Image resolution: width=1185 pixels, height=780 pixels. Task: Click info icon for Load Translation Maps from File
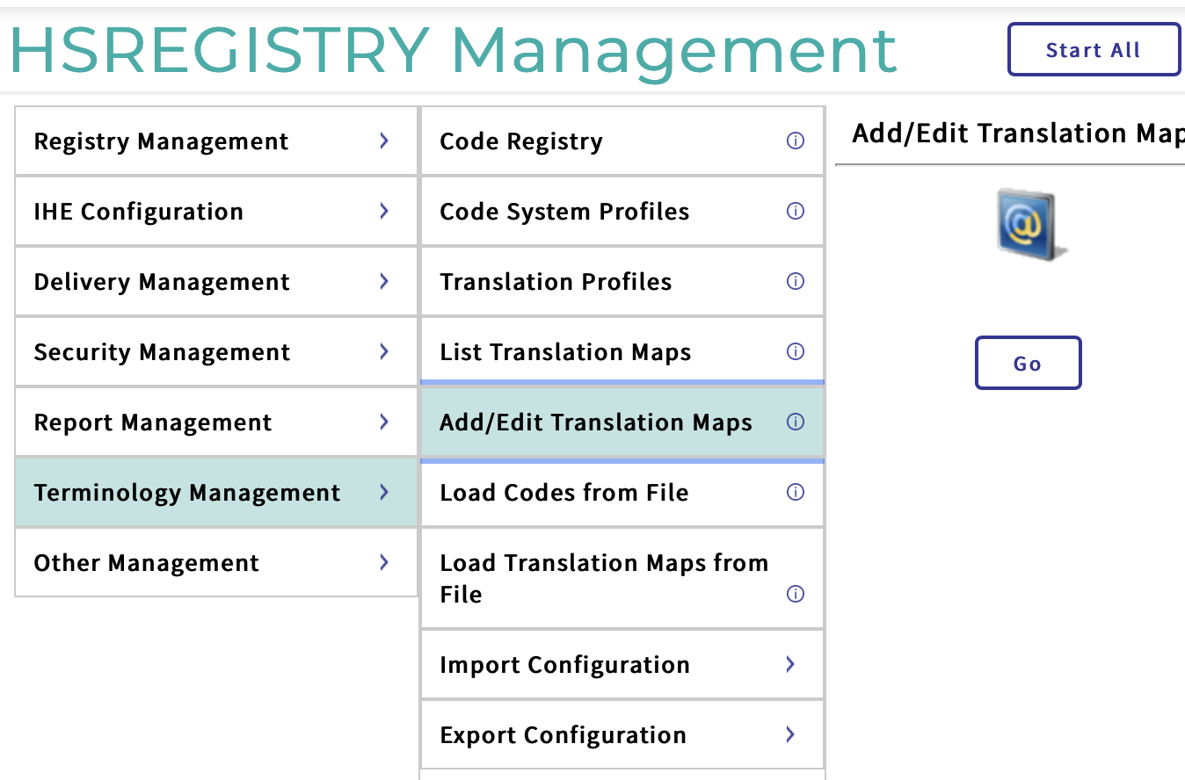(796, 594)
